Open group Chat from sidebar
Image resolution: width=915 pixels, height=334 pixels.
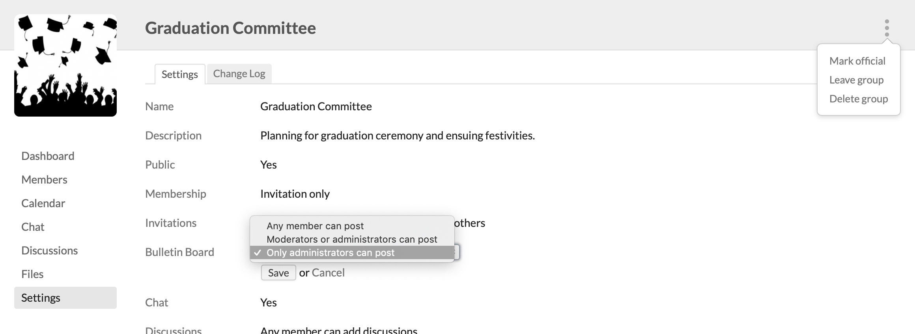[x=33, y=227]
